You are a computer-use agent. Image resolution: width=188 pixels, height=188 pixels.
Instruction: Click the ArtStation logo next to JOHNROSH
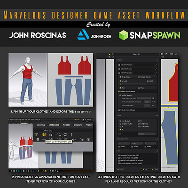point(83,35)
